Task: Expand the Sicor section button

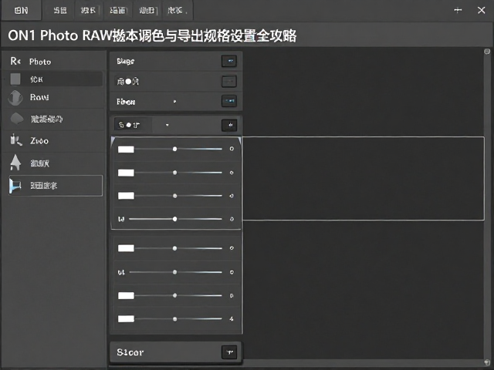Action: coord(229,352)
